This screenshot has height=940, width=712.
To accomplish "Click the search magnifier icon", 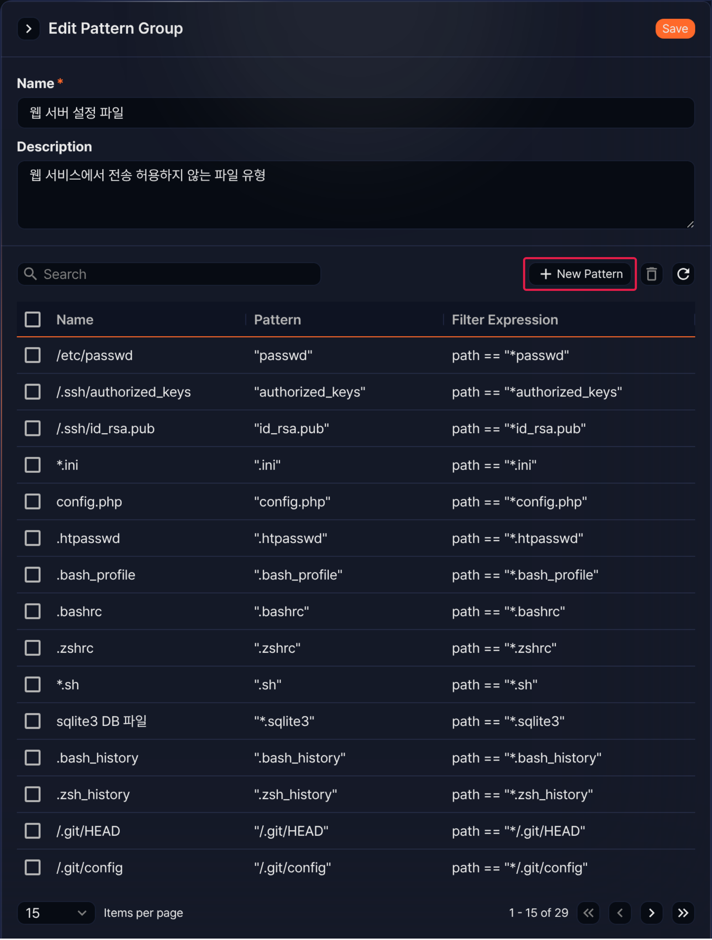I will click(x=30, y=274).
